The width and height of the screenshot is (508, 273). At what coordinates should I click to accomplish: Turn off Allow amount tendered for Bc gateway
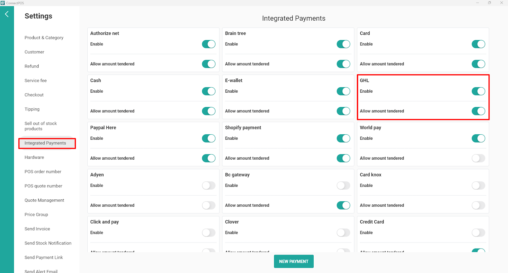point(344,205)
